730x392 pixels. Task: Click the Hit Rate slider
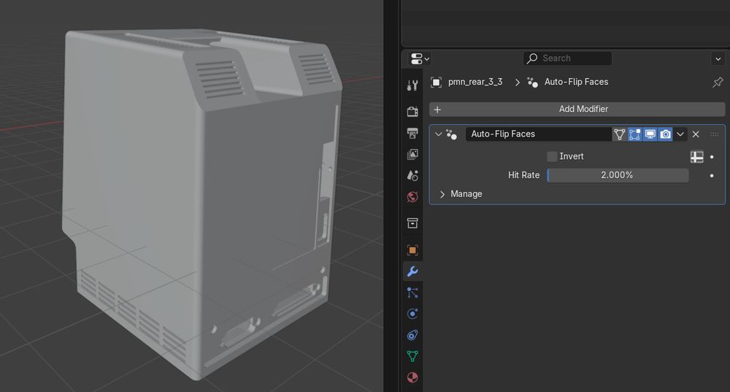point(618,175)
